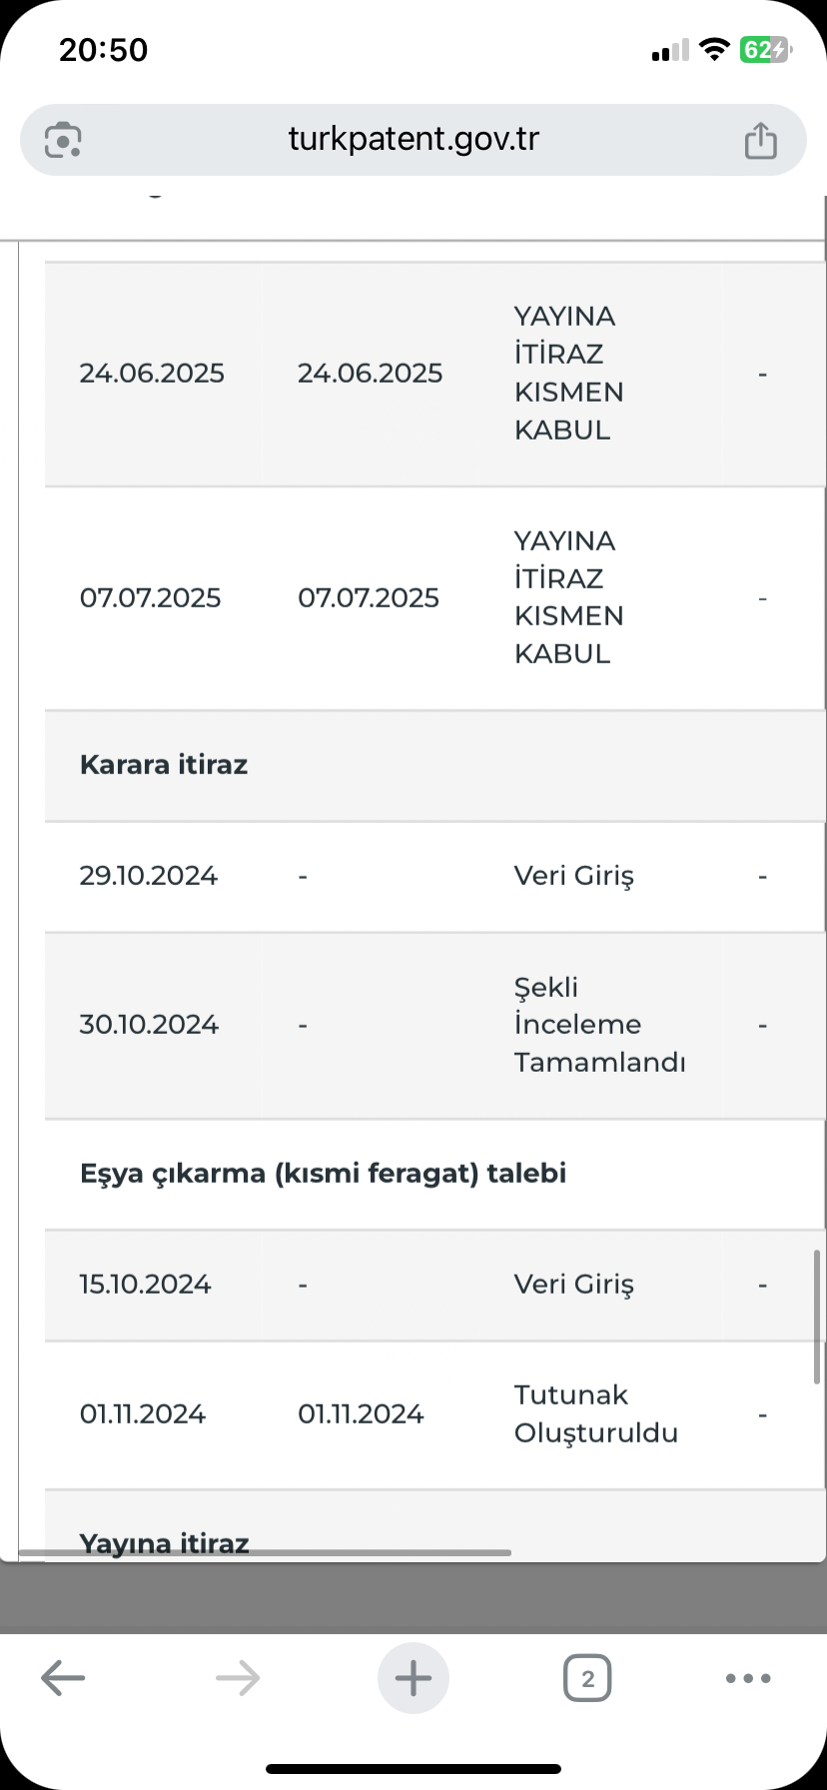Open a new tab with plus icon

(x=413, y=1678)
